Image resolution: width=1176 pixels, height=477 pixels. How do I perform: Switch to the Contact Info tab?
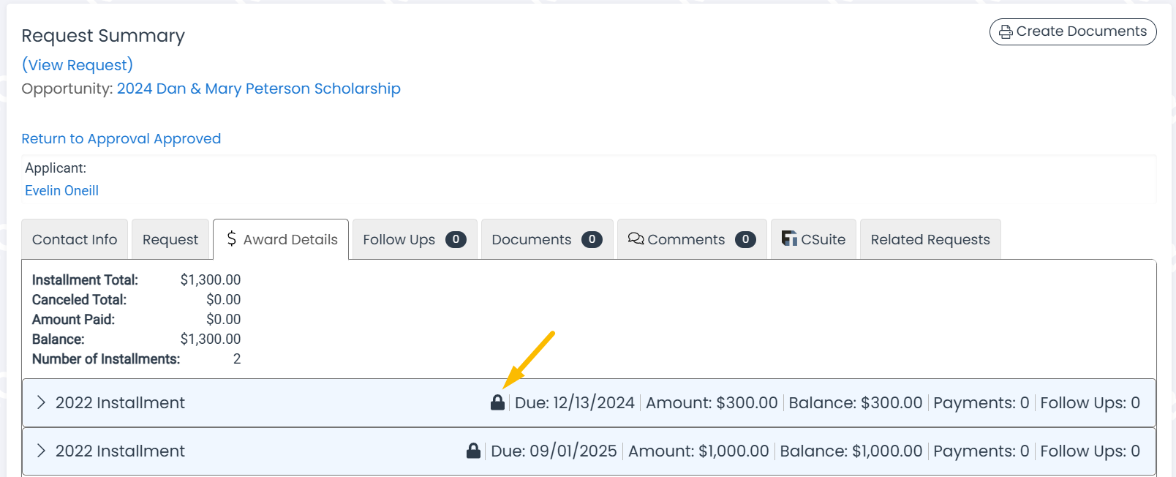coord(75,239)
